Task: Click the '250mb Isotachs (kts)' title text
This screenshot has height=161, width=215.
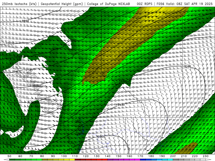Action: pos(19,4)
